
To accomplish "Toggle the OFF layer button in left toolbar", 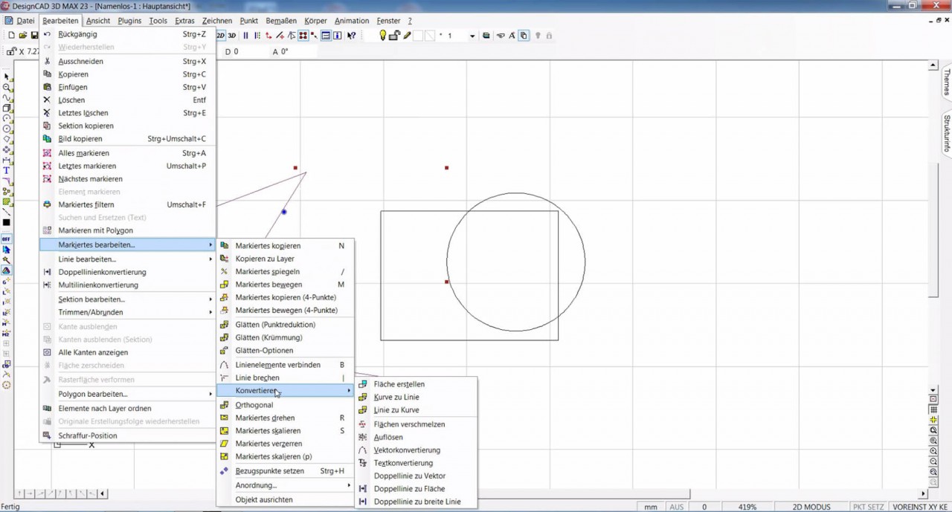I will coord(6,239).
